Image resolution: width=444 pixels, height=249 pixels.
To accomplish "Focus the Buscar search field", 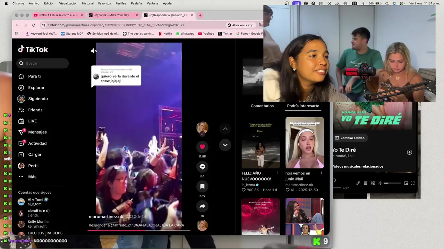I will tap(42, 63).
